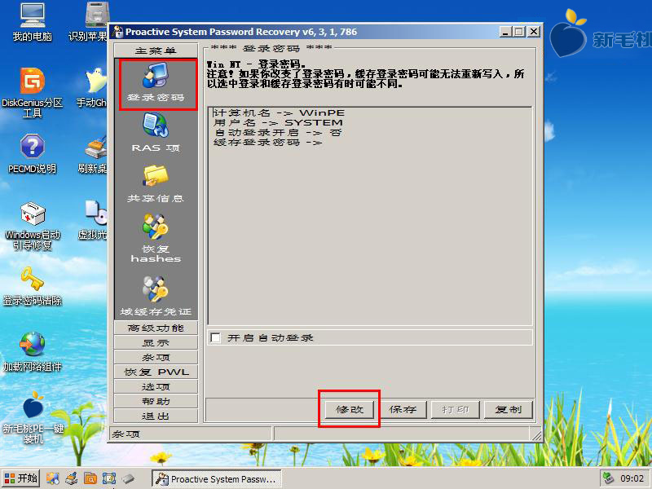Click the blue frame pencil quick launch icon
The image size is (652, 489).
click(109, 478)
